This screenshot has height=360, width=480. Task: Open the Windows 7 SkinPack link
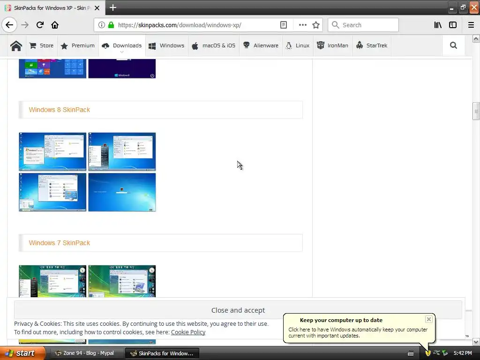click(60, 243)
